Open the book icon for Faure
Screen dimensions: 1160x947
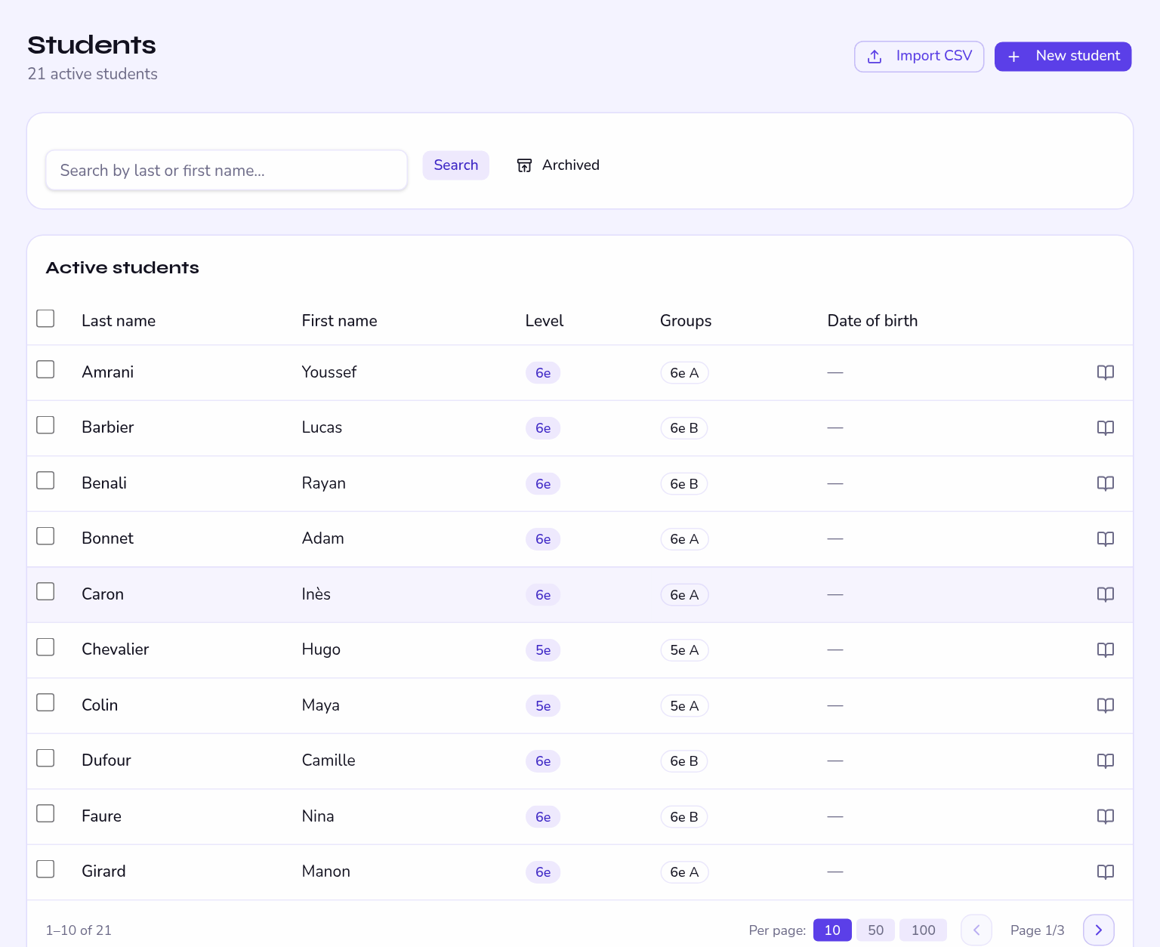[x=1105, y=816]
